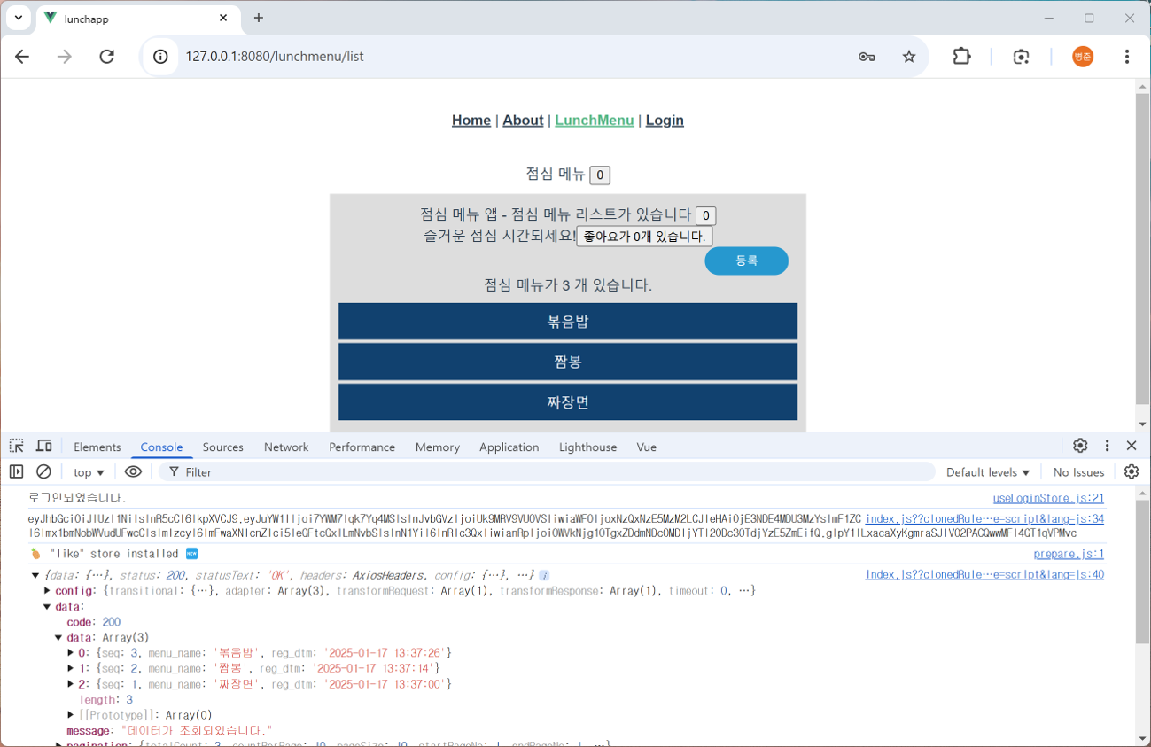The height and width of the screenshot is (747, 1151).
Task: Open the Default levels dropdown
Action: tap(988, 472)
